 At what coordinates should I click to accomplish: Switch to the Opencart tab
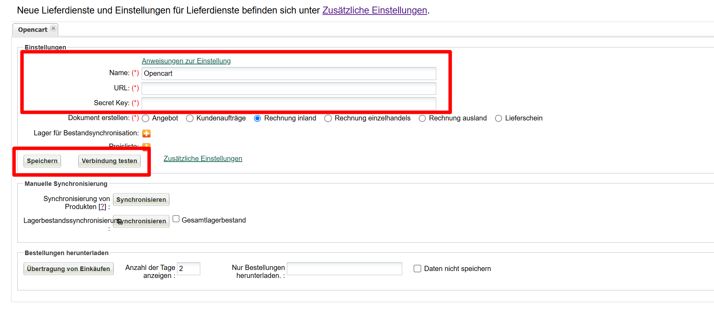point(33,30)
